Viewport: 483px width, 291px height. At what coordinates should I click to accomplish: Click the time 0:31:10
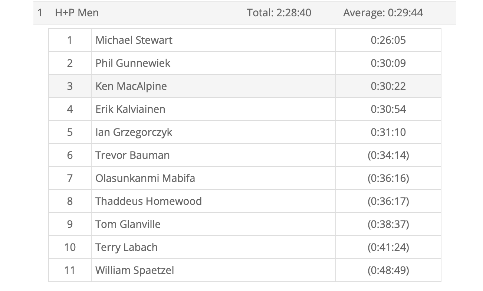(388, 132)
